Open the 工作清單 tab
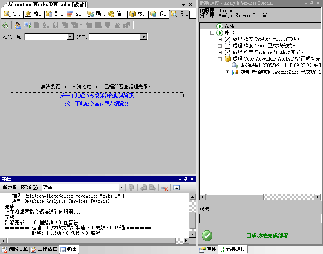 pos(44,250)
